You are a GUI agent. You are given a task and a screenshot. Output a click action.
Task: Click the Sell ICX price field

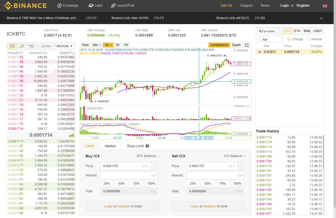[212, 166]
